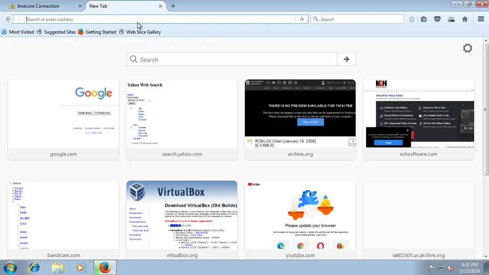Click the search.yahoo.com label text
Screen dimensions: 489x275
pyautogui.click(x=182, y=154)
